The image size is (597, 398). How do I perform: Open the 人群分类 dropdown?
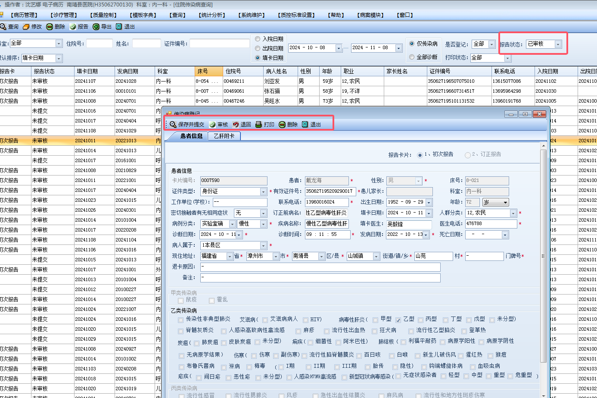pos(513,213)
